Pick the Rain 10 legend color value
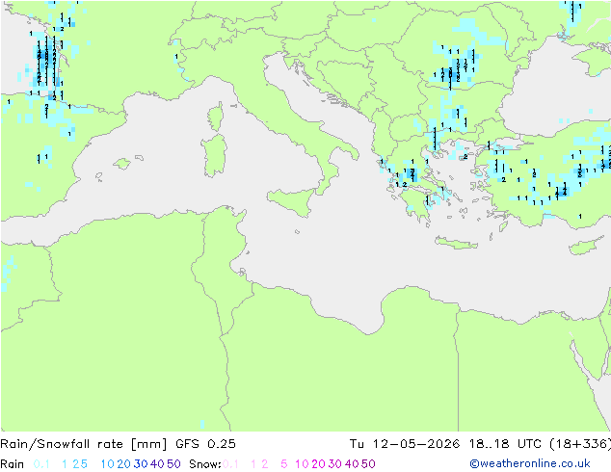 coord(107,464)
